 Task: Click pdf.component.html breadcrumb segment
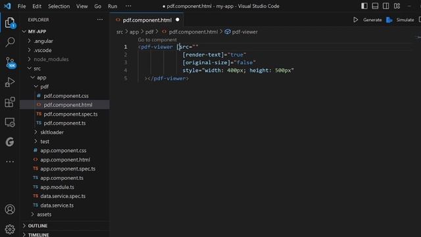point(193,32)
